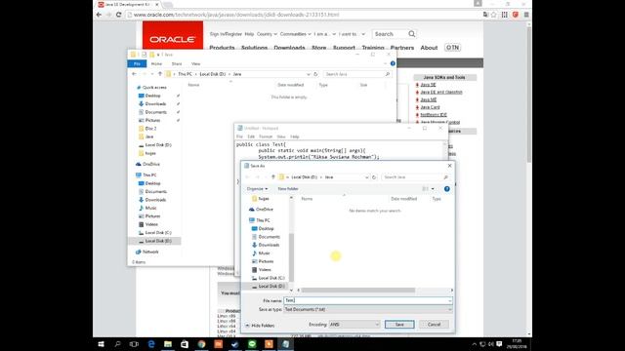Click browser reload icon
The width and height of the screenshot is (625, 351).
pyautogui.click(x=118, y=15)
